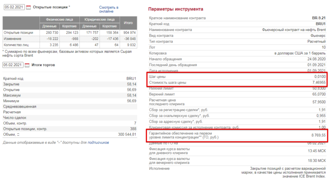Image resolution: width=331 pixels, height=182 pixels.
Task: Click settlement price value 57,9500
Action: point(319,102)
